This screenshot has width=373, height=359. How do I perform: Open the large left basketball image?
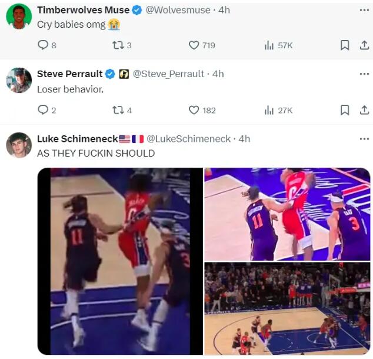pos(120,261)
